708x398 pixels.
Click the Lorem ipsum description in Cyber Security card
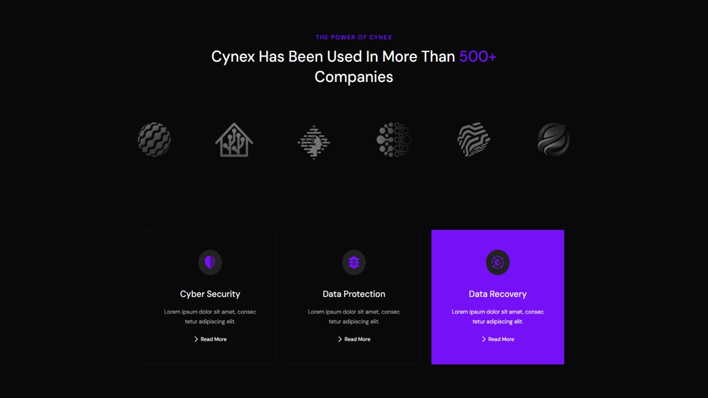[x=210, y=317]
